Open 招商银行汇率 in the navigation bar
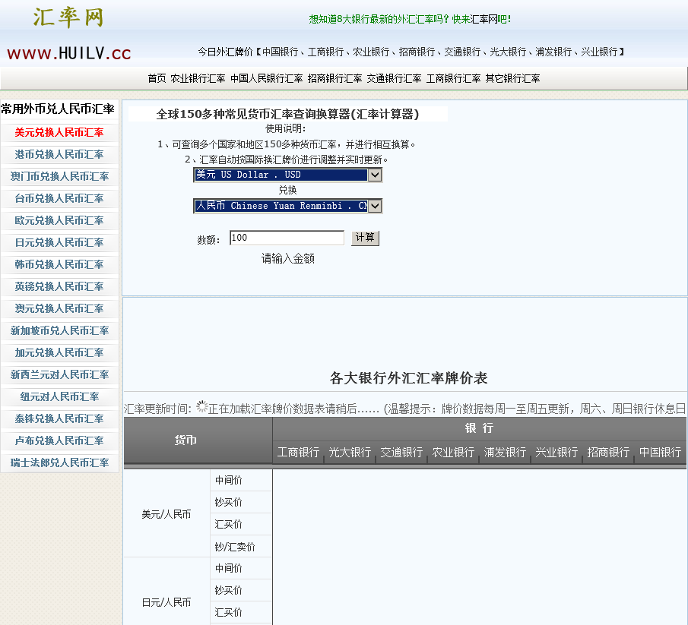688x625 pixels. pos(334,78)
